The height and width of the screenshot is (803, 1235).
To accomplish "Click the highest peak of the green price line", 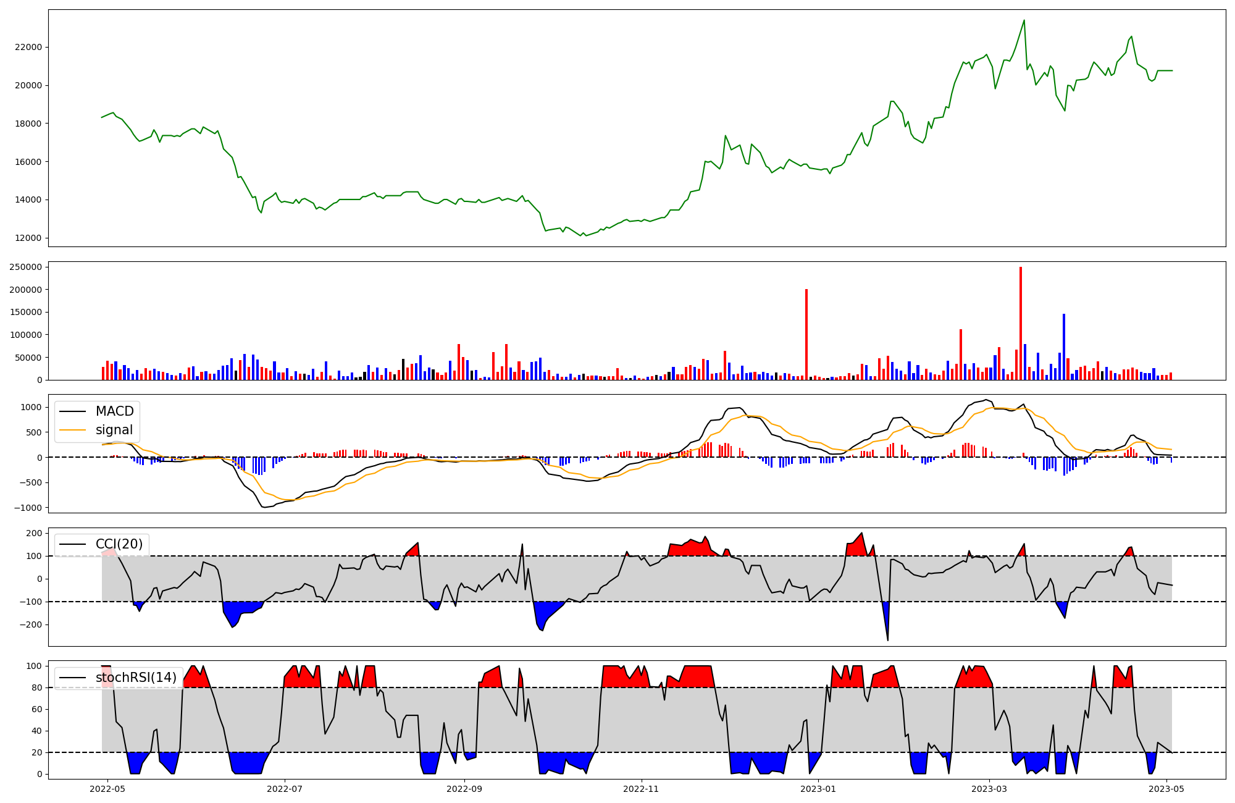I will pos(1024,20).
